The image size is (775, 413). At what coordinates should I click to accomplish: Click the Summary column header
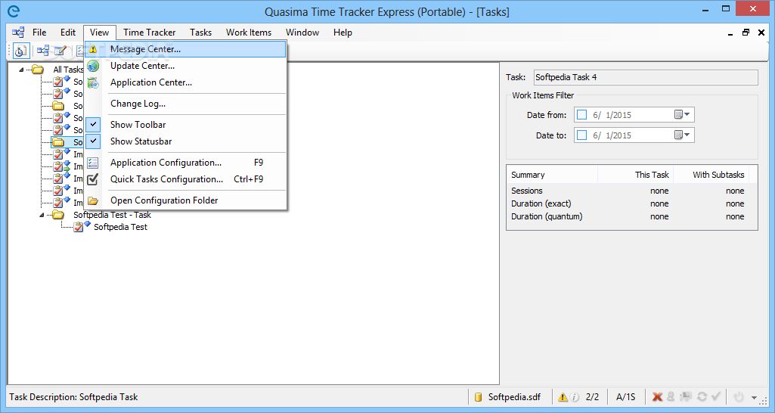[x=553, y=175]
